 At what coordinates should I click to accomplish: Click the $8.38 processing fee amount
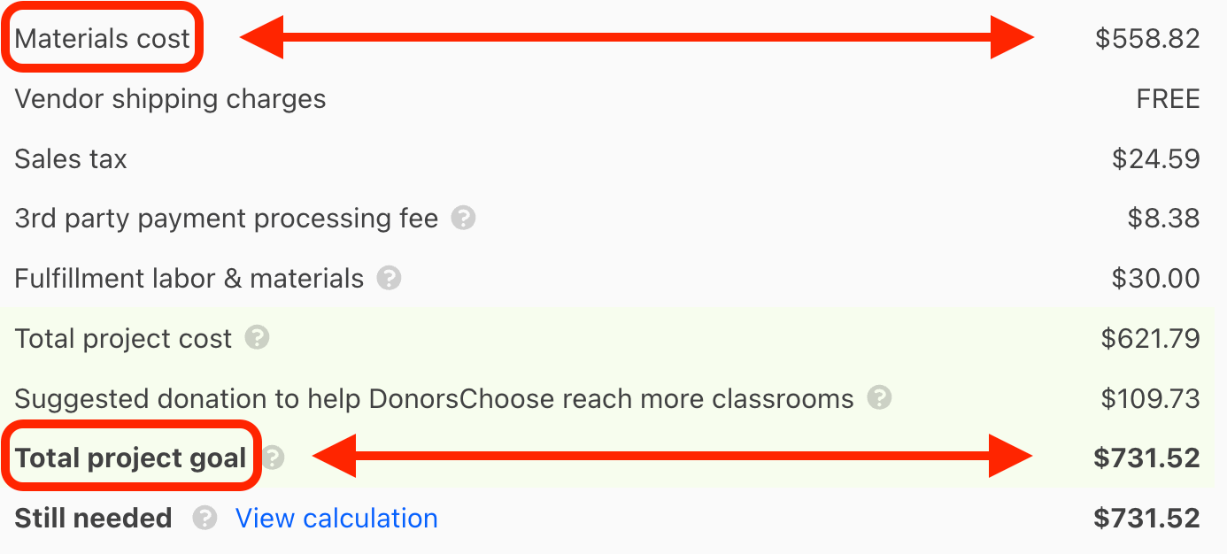[x=1163, y=219]
